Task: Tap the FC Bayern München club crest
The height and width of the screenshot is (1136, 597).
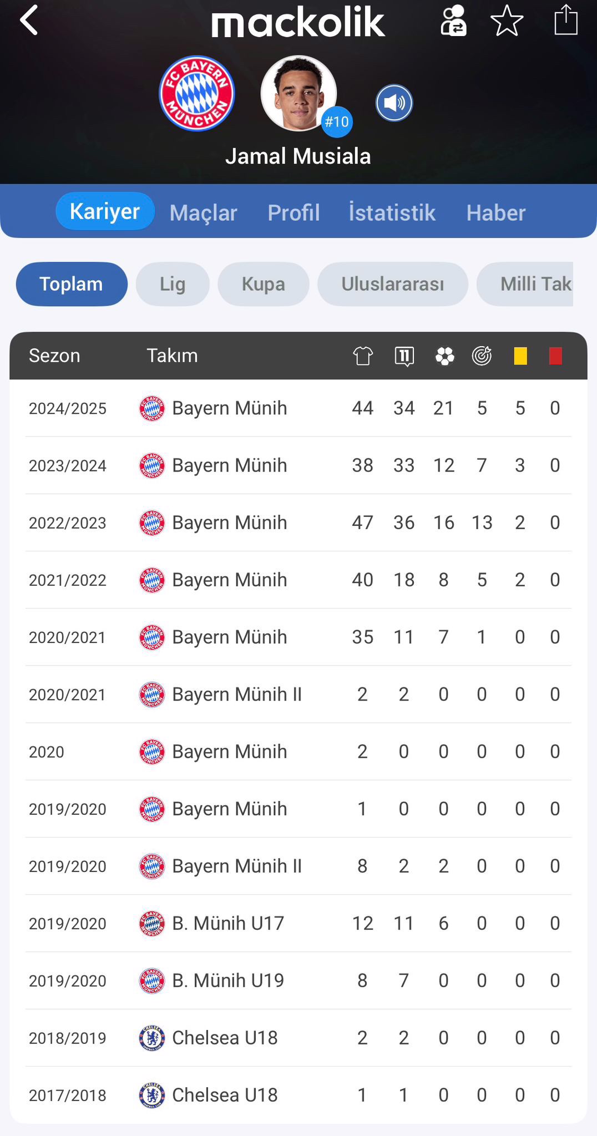Action: [x=197, y=93]
